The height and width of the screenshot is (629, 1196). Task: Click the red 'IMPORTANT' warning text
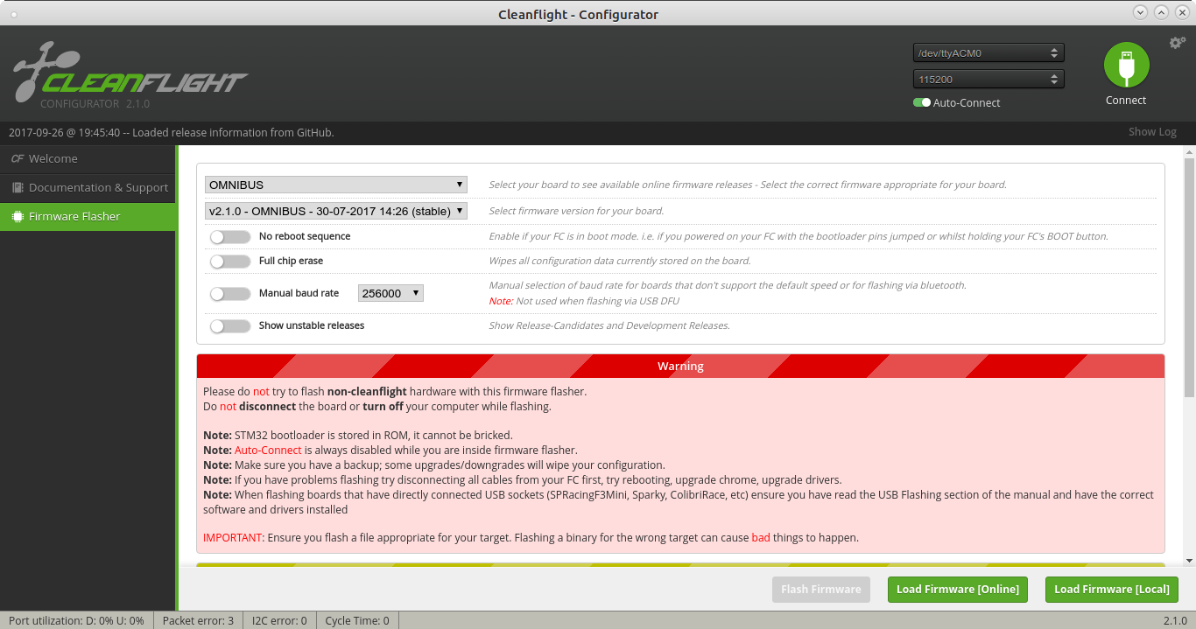pos(232,537)
